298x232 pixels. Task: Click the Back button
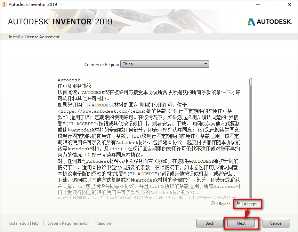tap(210, 223)
